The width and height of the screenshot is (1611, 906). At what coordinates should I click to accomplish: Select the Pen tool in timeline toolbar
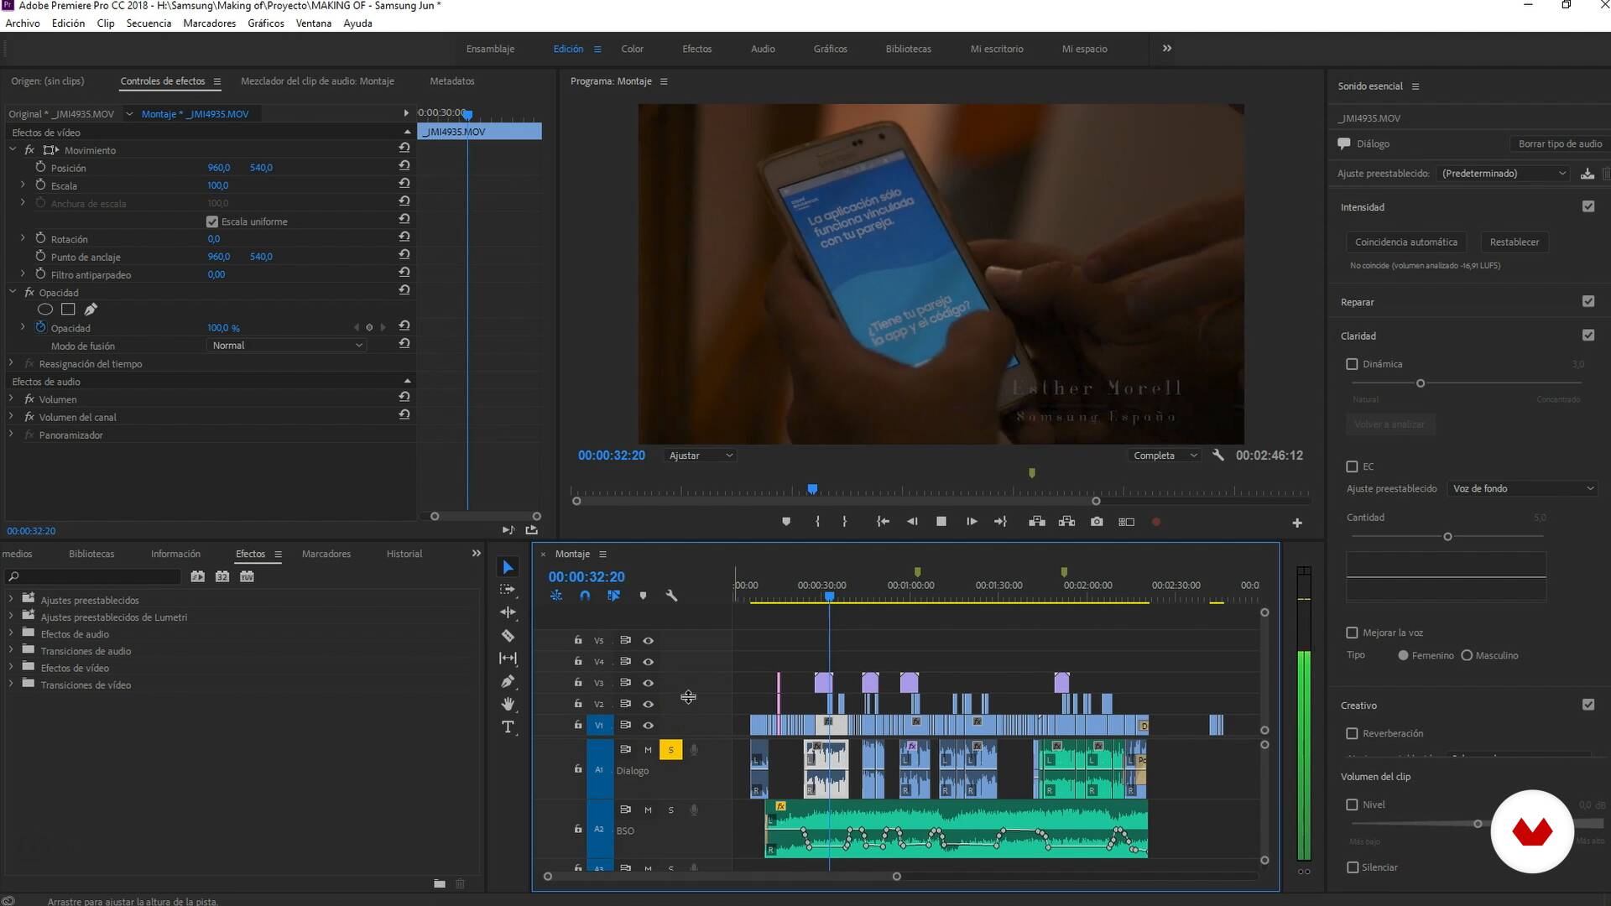508,681
